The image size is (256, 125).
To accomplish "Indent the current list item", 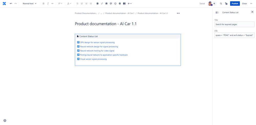I will [x=91, y=4].
